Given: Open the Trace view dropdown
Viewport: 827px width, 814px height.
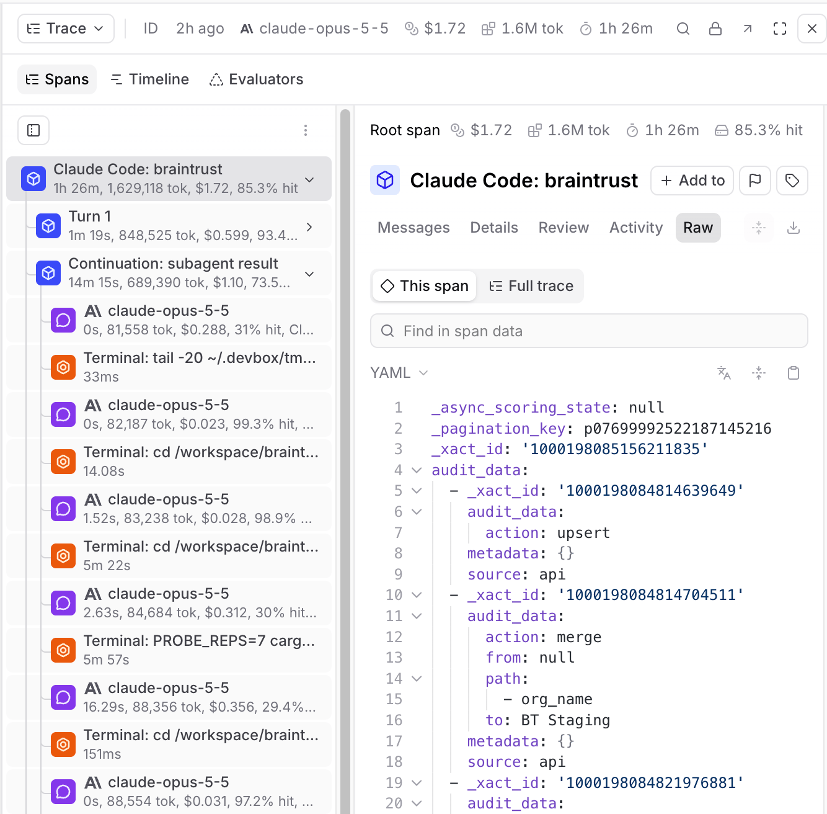Looking at the screenshot, I should (x=66, y=29).
